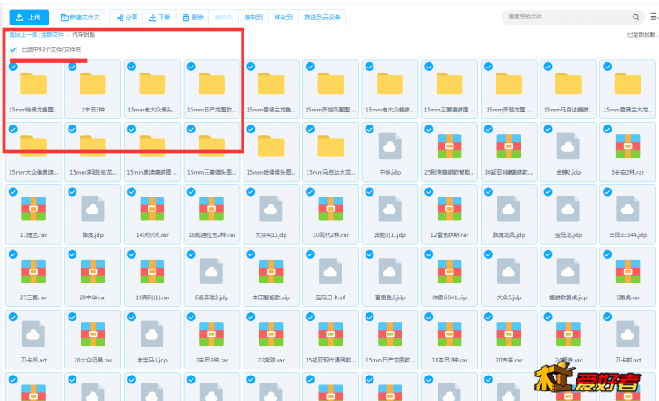Click the 14沃尔沃.rar archive icon

tap(152, 208)
